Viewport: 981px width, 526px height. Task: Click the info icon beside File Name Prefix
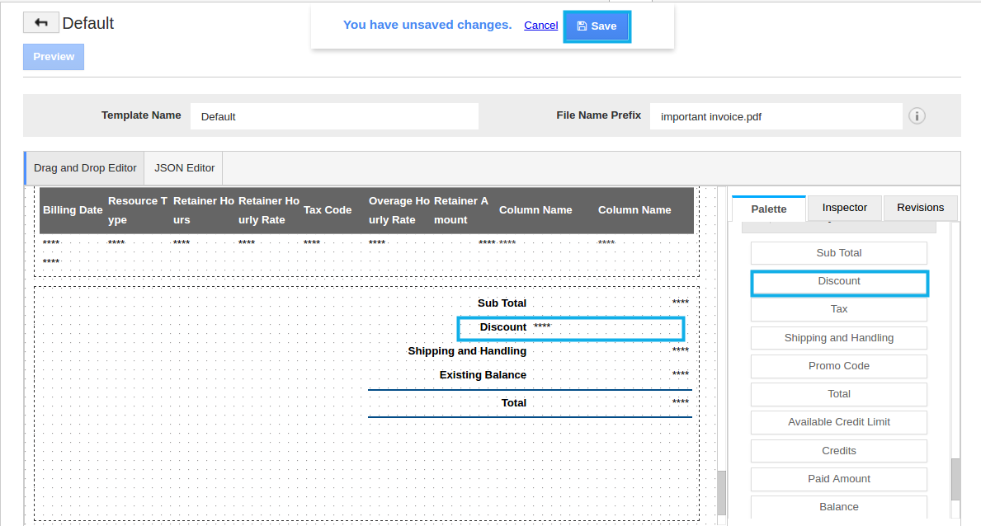(x=917, y=115)
